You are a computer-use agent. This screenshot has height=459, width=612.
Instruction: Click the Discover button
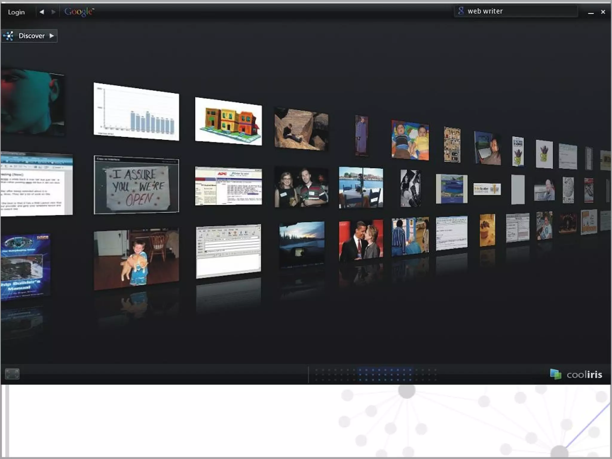(x=31, y=36)
